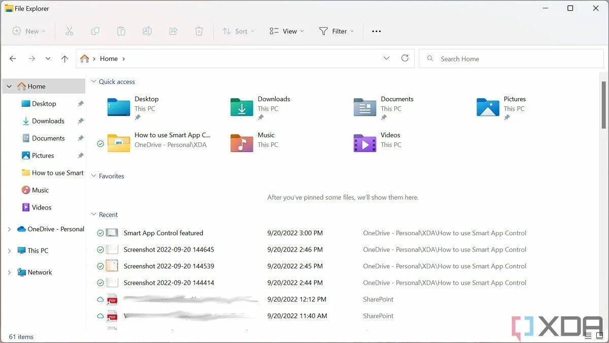
Task: Open the Sort dropdown menu
Action: tap(238, 31)
